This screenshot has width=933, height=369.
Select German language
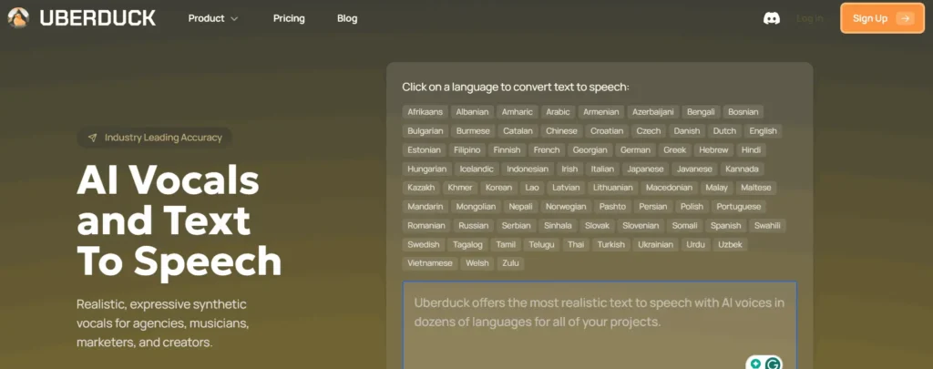[x=635, y=150]
